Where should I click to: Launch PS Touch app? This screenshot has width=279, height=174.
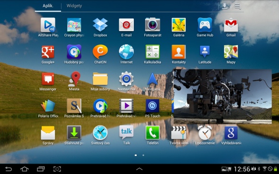point(152,106)
